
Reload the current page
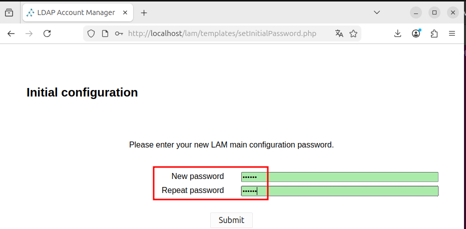point(47,33)
